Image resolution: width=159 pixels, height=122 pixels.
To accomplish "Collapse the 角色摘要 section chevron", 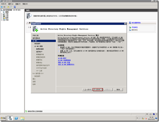I will (27, 23).
